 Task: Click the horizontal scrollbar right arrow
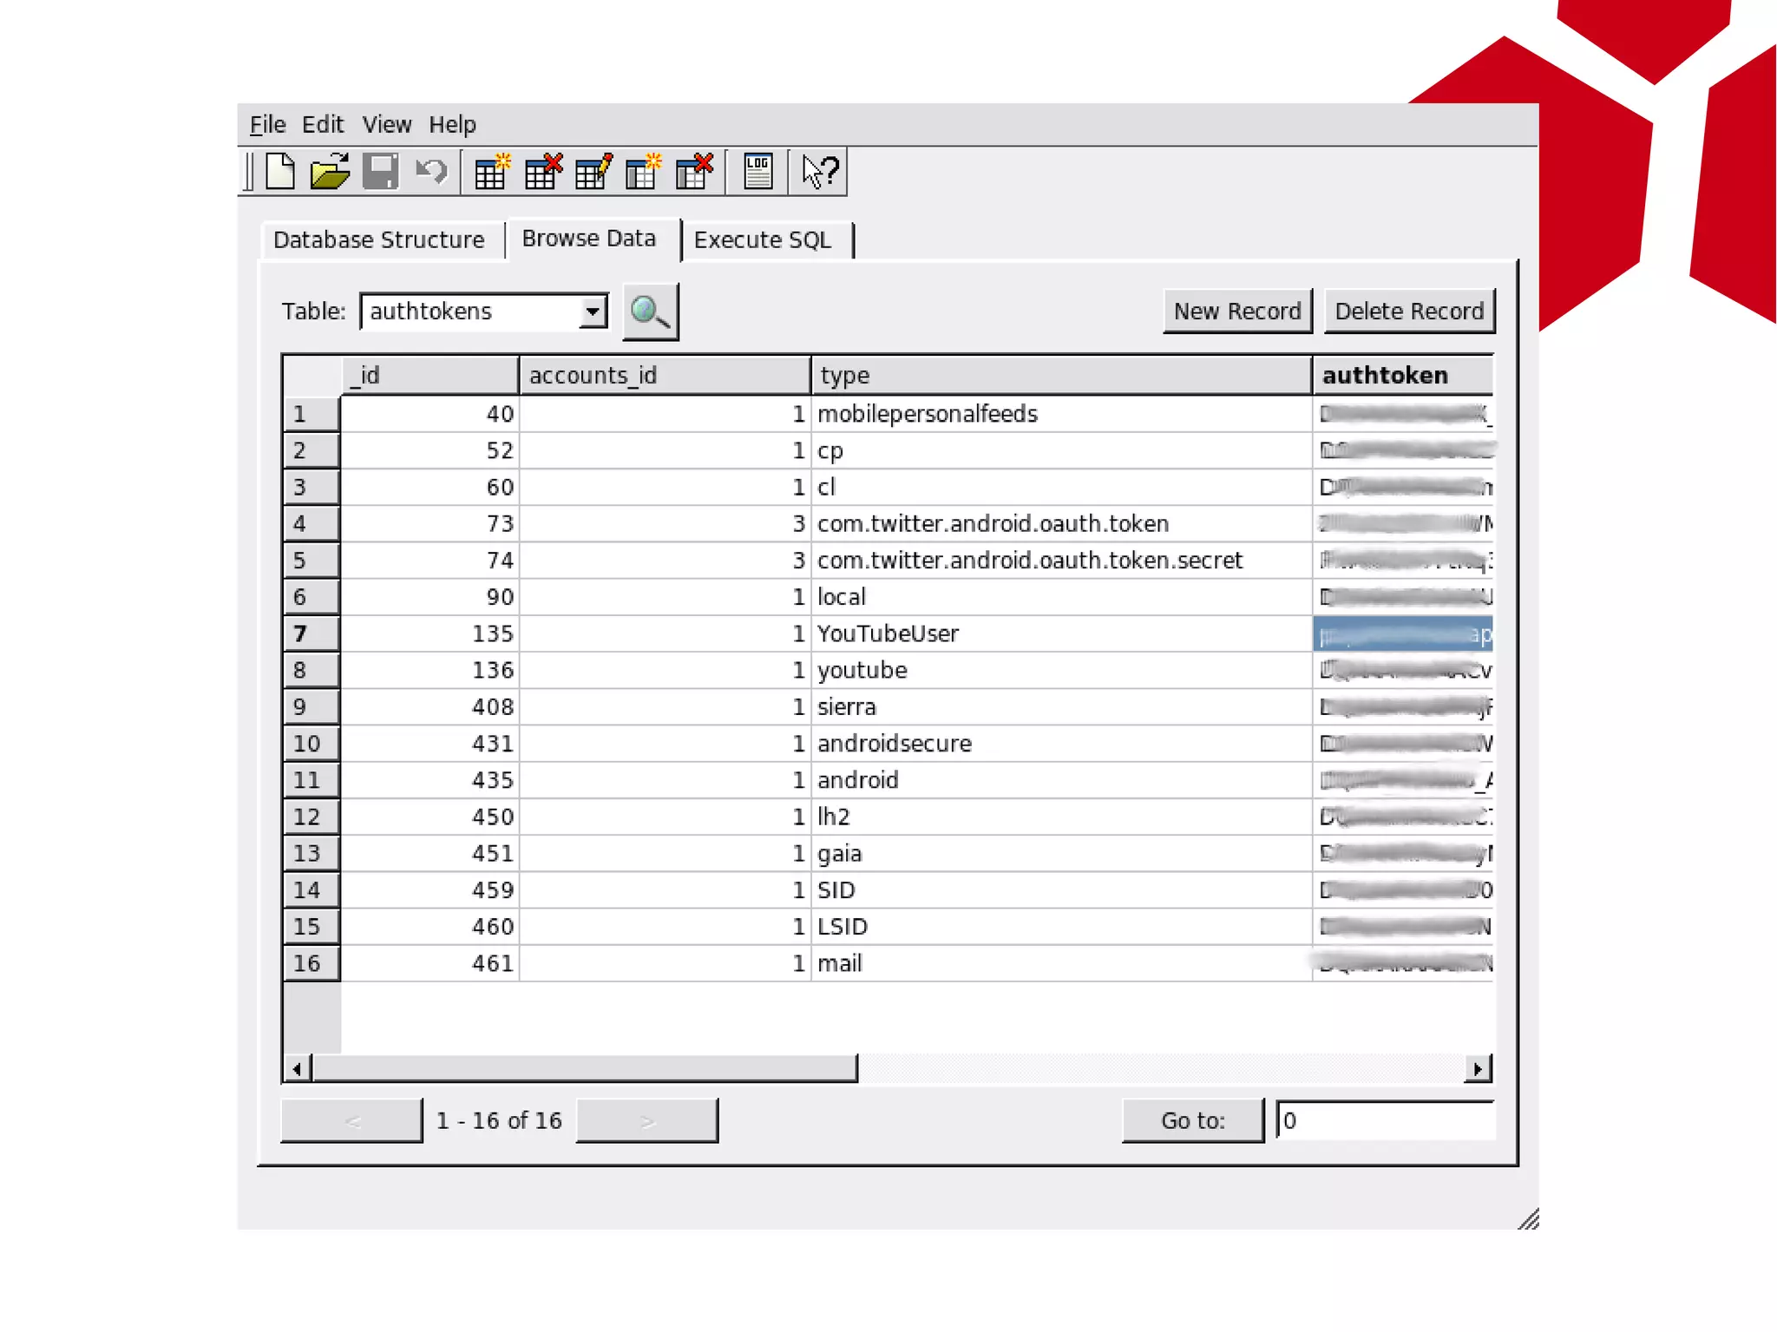point(1477,1069)
